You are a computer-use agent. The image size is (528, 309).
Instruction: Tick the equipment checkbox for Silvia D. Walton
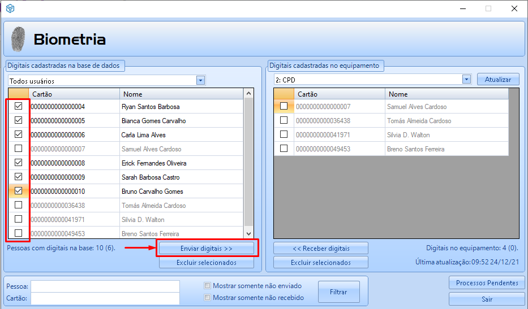click(x=284, y=134)
